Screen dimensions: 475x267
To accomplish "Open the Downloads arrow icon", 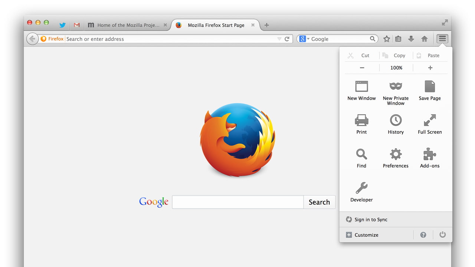I will click(411, 39).
